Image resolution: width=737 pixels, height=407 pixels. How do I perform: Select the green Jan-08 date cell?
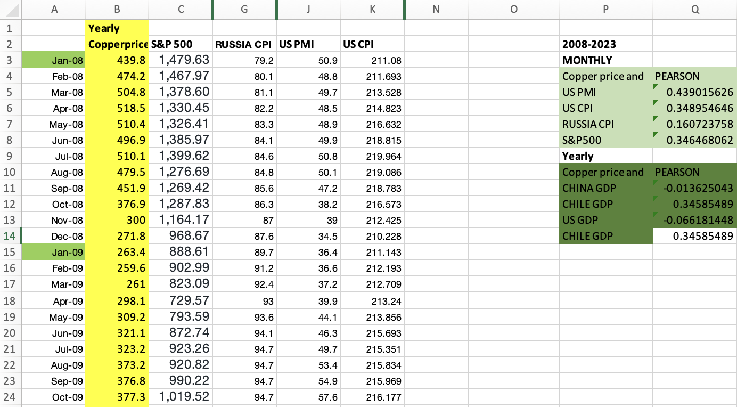54,60
